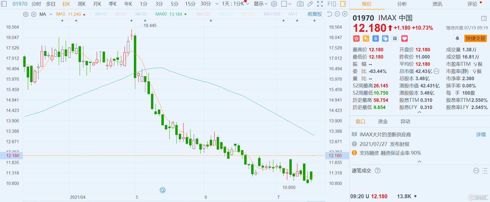Open chart settings gear in top toolbar
Image resolution: width=490 pixels, height=202 pixels.
click(x=274, y=4)
